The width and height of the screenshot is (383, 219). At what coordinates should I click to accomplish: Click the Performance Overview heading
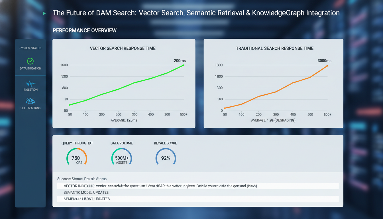pyautogui.click(x=84, y=30)
